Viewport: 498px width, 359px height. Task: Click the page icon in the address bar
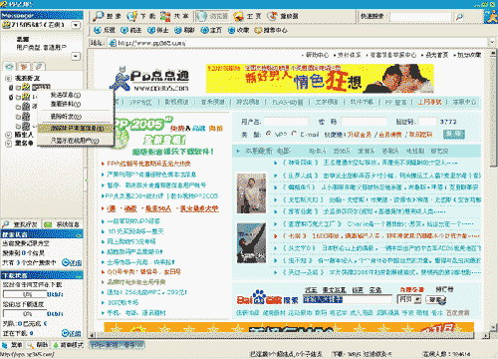(113, 43)
